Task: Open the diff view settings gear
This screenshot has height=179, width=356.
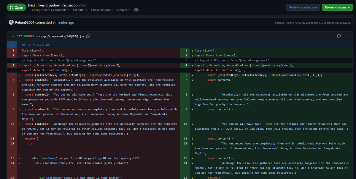Action: (x=137, y=10)
